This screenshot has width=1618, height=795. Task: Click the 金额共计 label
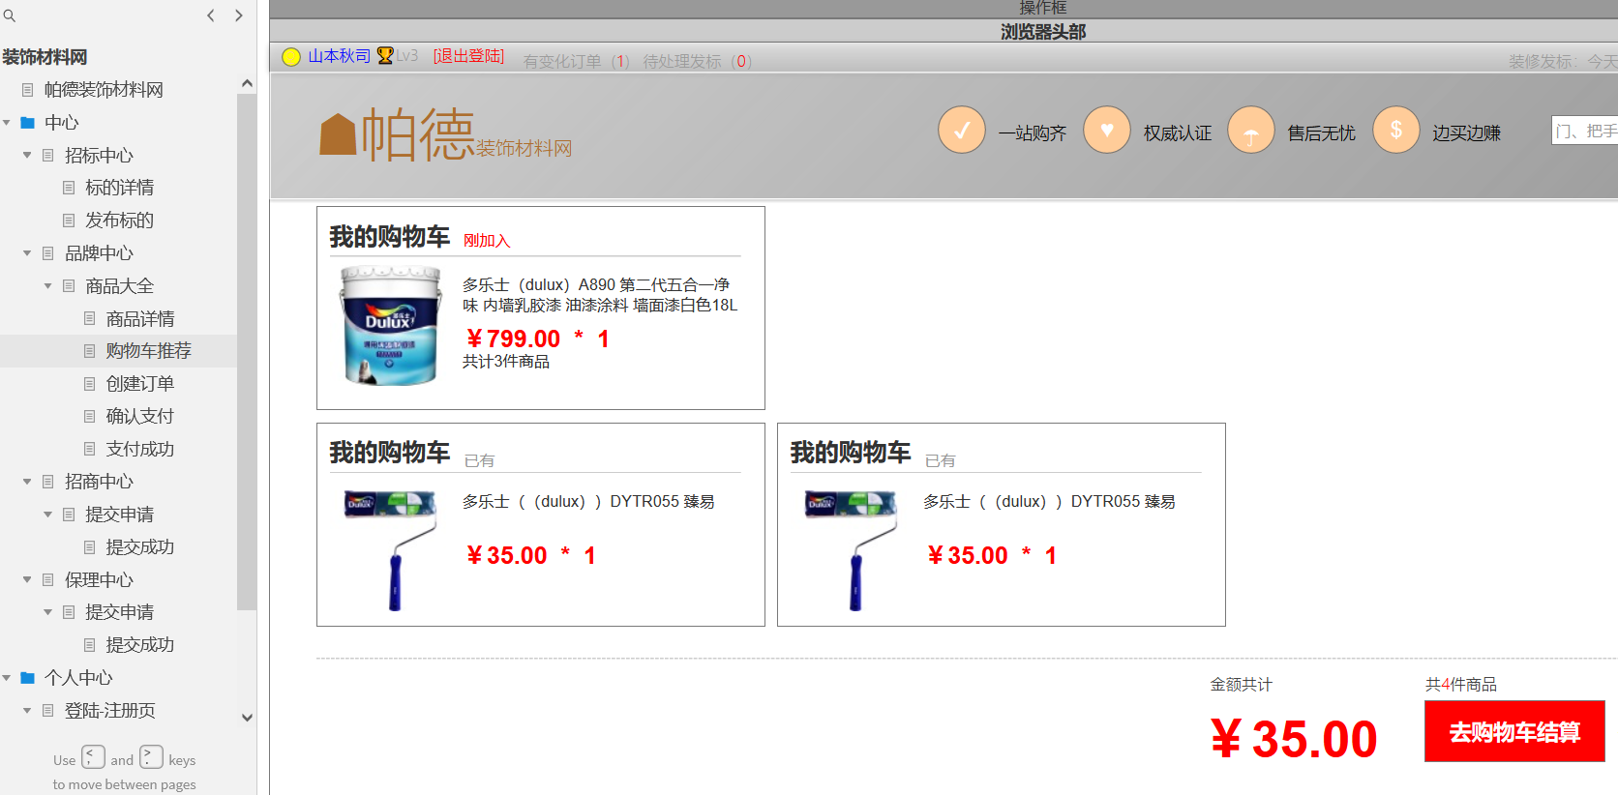1242,685
